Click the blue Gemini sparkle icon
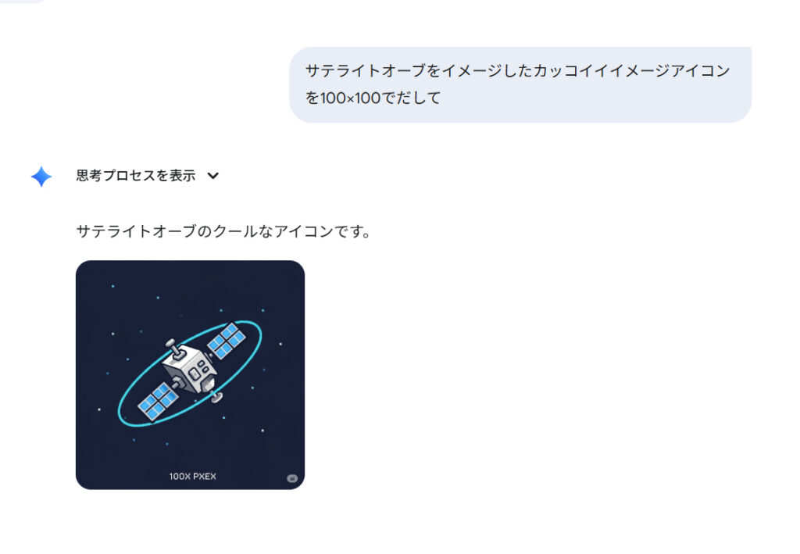This screenshot has height=554, width=800. point(41,177)
